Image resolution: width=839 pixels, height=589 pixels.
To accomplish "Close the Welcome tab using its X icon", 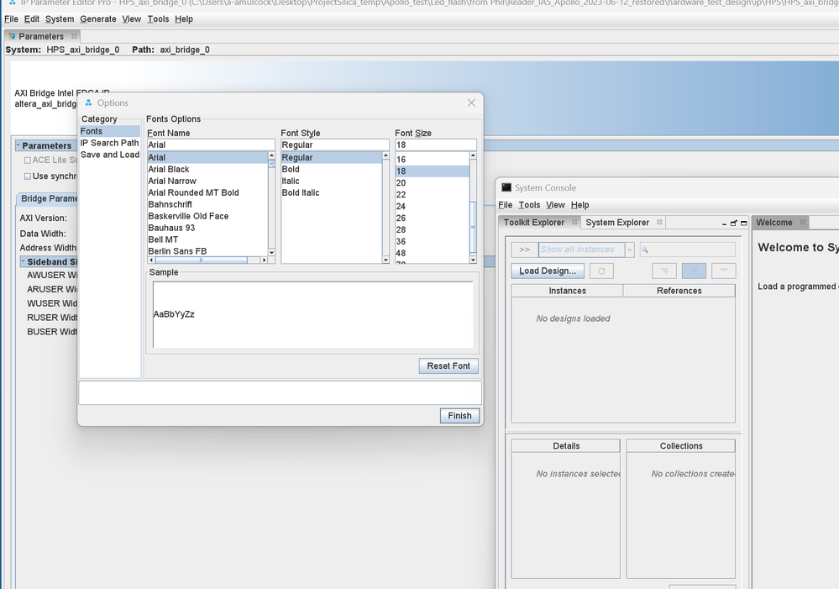I will (x=802, y=223).
